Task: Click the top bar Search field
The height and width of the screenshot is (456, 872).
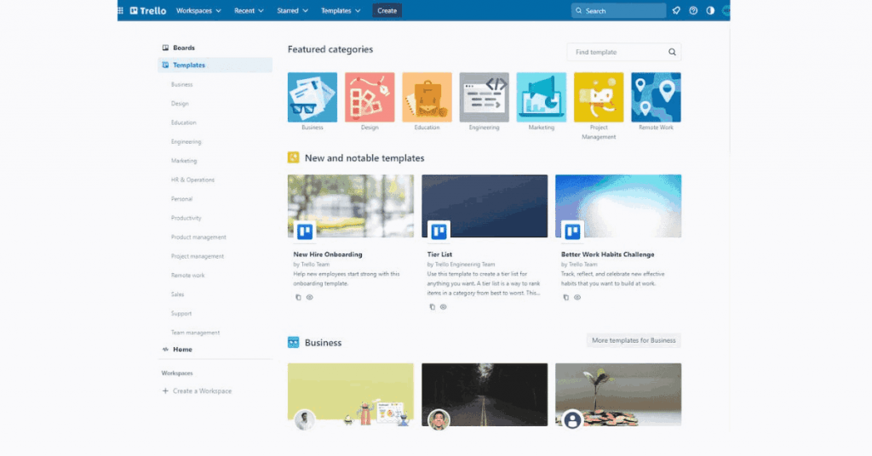Action: (x=618, y=10)
